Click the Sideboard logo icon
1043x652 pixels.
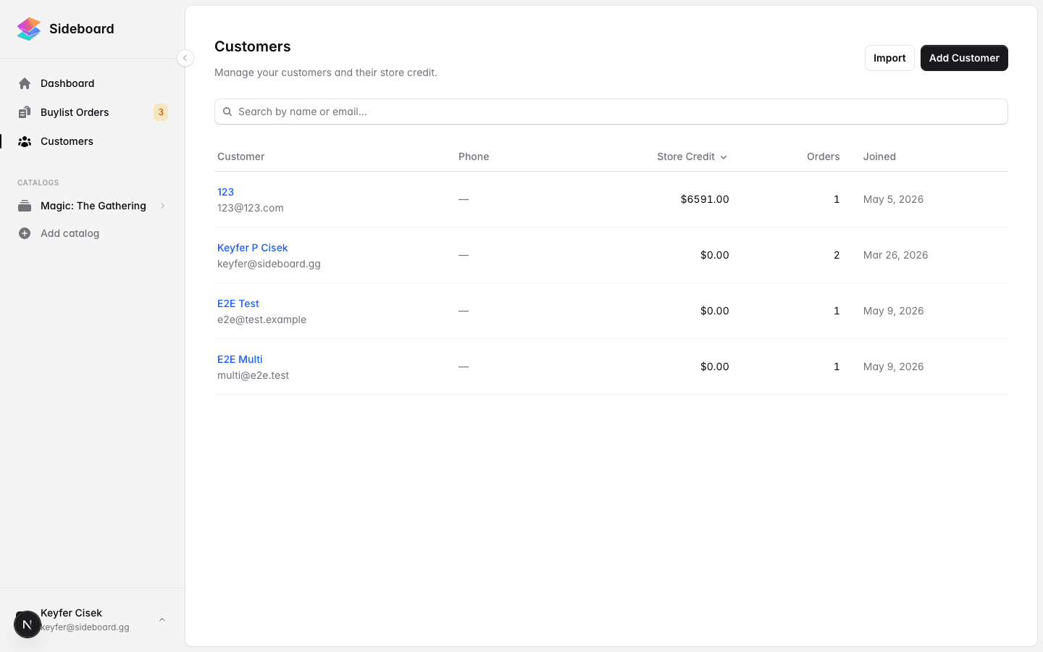tap(29, 29)
